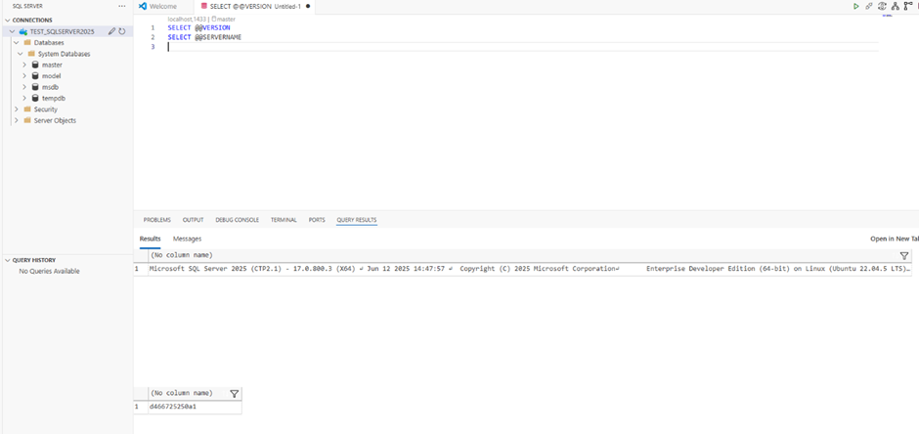919x434 pixels.
Task: Click the master database label above editor
Action: (x=224, y=20)
